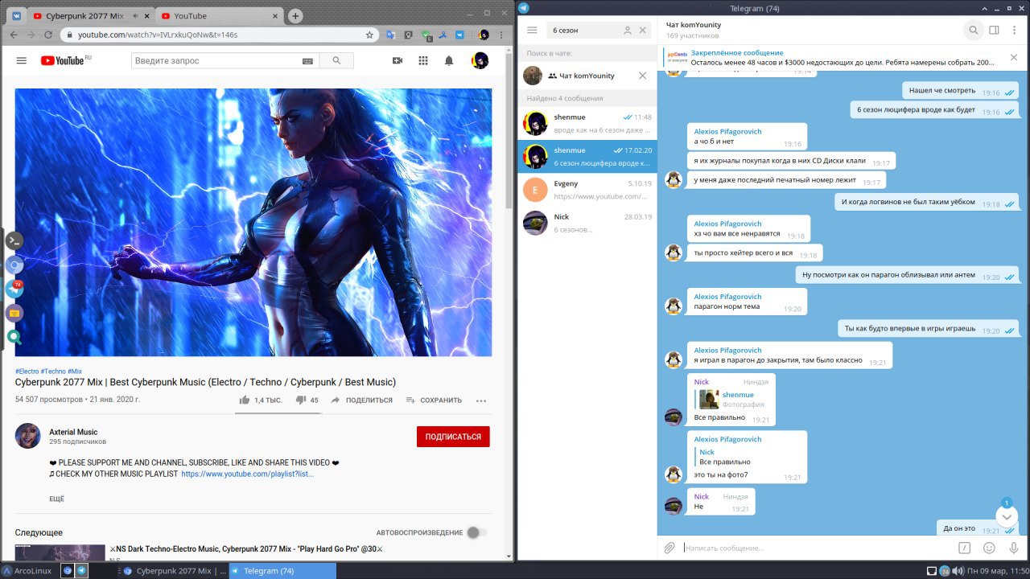Attach a file with paperclip icon
The height and width of the screenshot is (579, 1030).
click(669, 548)
